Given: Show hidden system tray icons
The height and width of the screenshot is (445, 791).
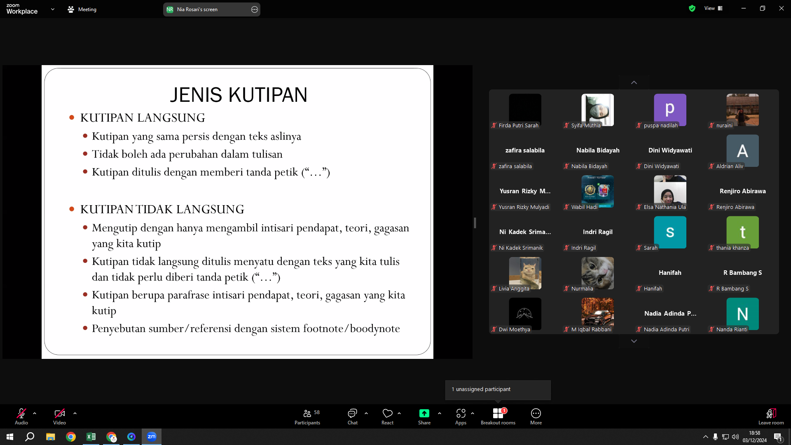Looking at the screenshot, I should click(x=706, y=437).
